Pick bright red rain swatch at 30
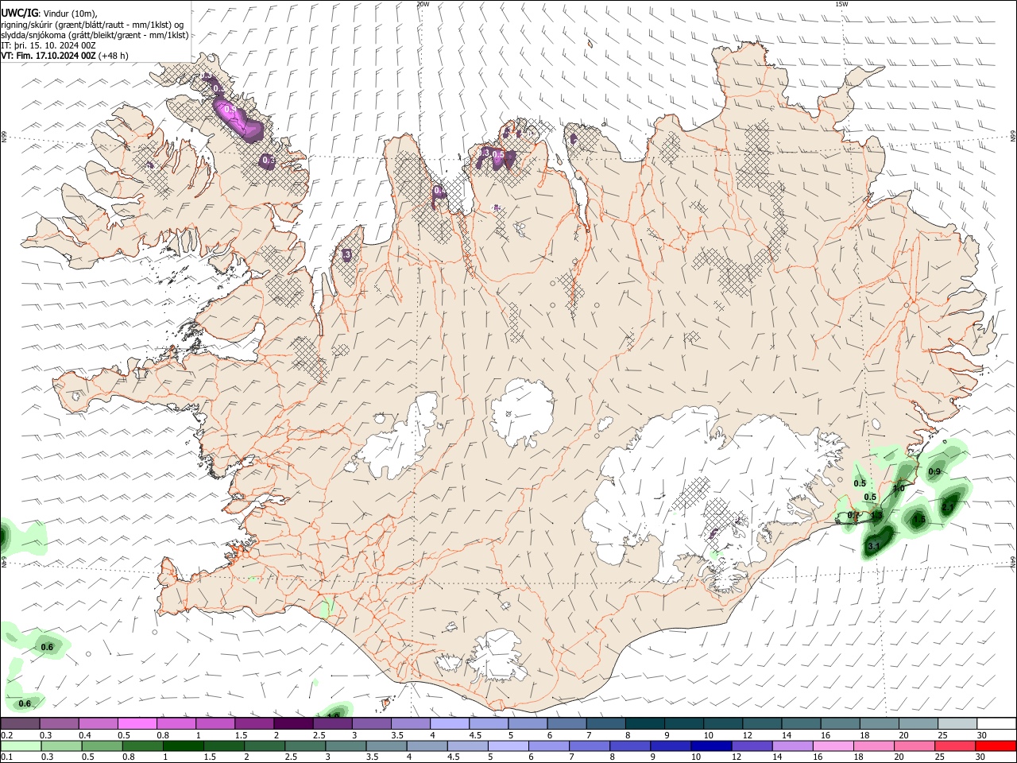1017x763 pixels. point(996,746)
